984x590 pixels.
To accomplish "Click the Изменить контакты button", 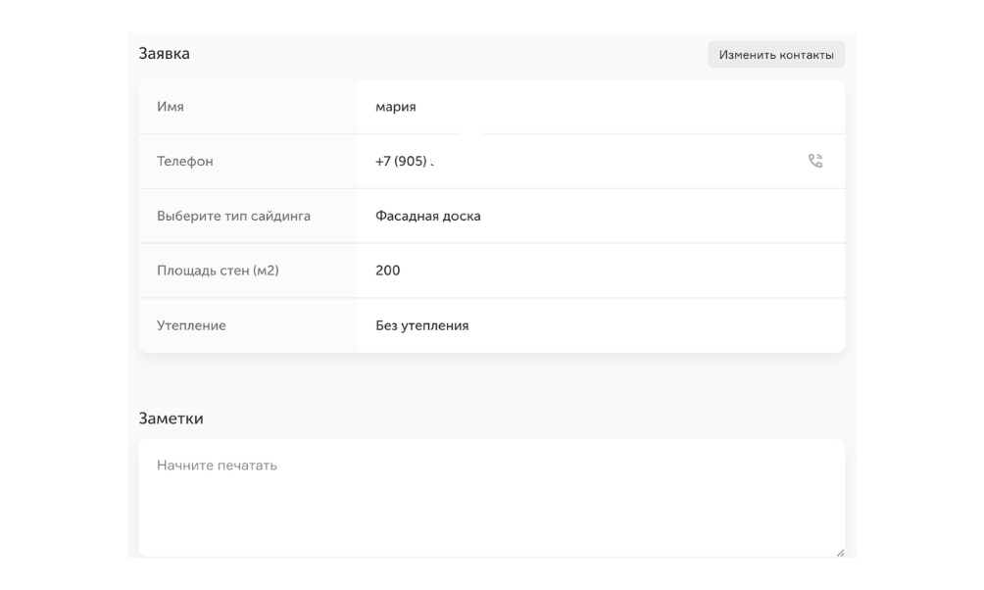I will (776, 55).
